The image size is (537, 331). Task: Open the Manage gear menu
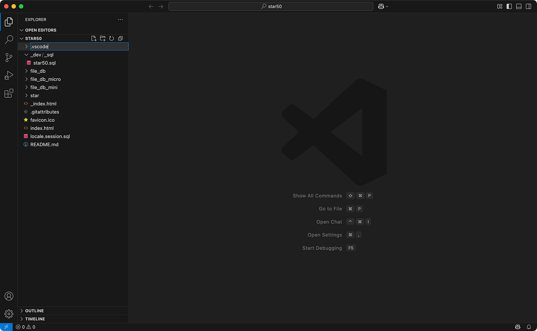pyautogui.click(x=8, y=314)
